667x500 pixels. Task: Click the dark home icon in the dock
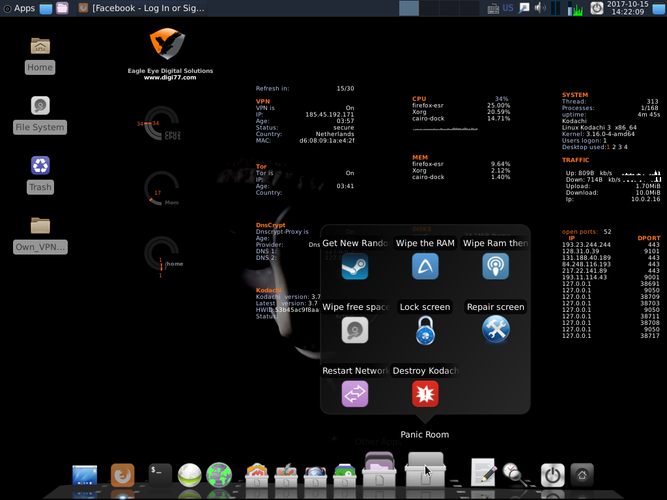point(582,475)
